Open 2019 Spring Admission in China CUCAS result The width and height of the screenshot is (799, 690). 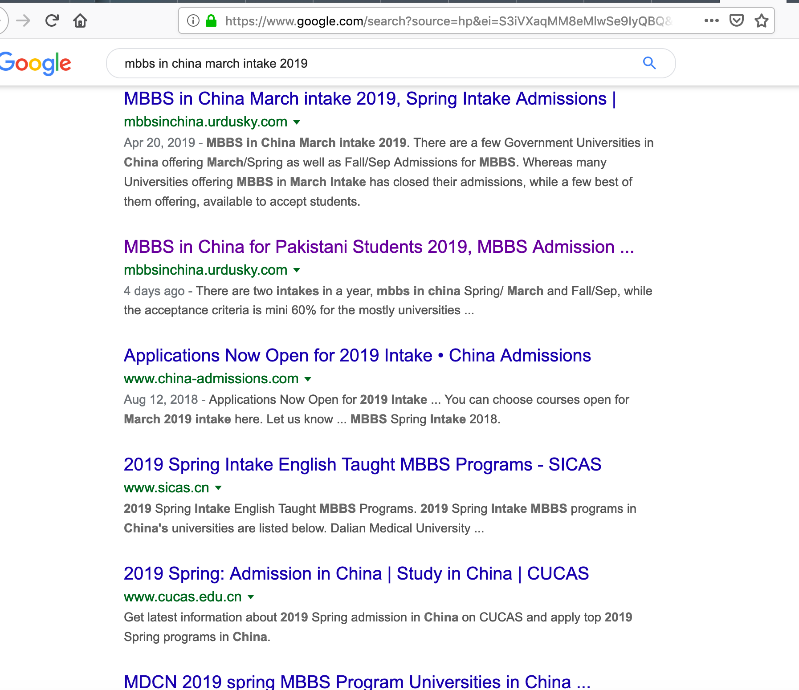coord(356,573)
